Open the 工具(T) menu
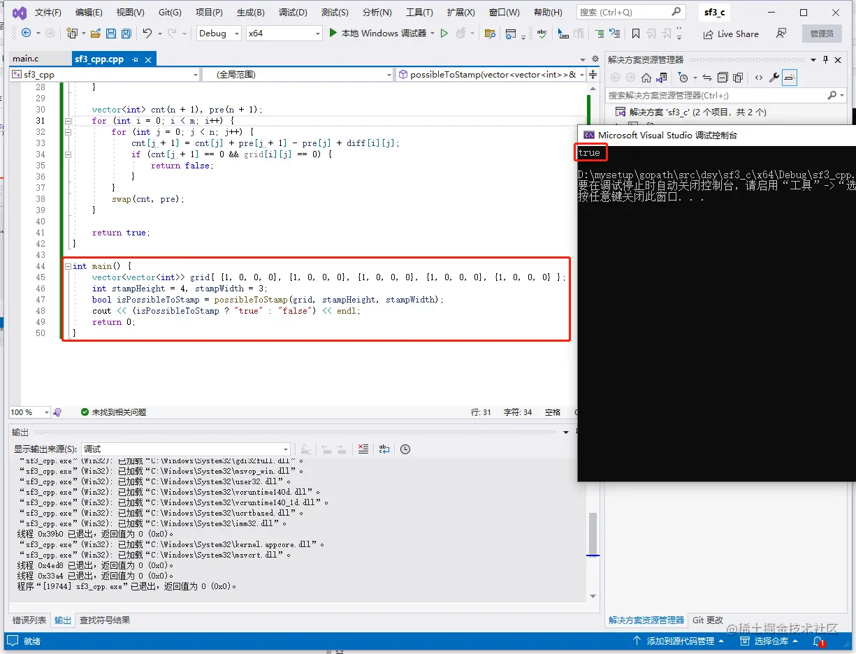The image size is (856, 654). pyautogui.click(x=419, y=13)
